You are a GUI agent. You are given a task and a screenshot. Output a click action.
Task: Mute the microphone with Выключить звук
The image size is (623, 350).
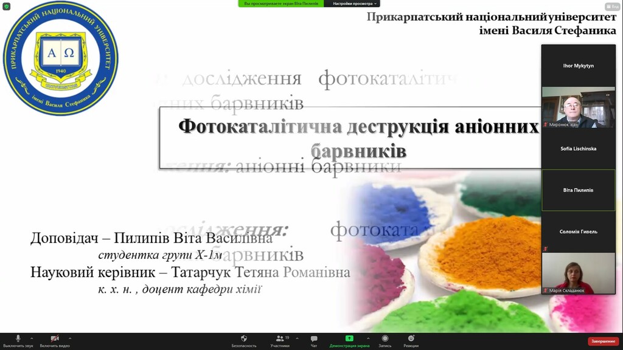pyautogui.click(x=18, y=341)
